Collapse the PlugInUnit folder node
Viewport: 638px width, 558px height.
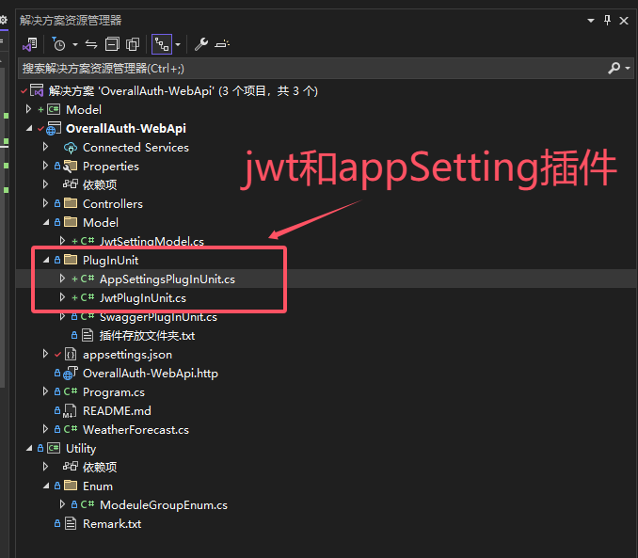45,260
